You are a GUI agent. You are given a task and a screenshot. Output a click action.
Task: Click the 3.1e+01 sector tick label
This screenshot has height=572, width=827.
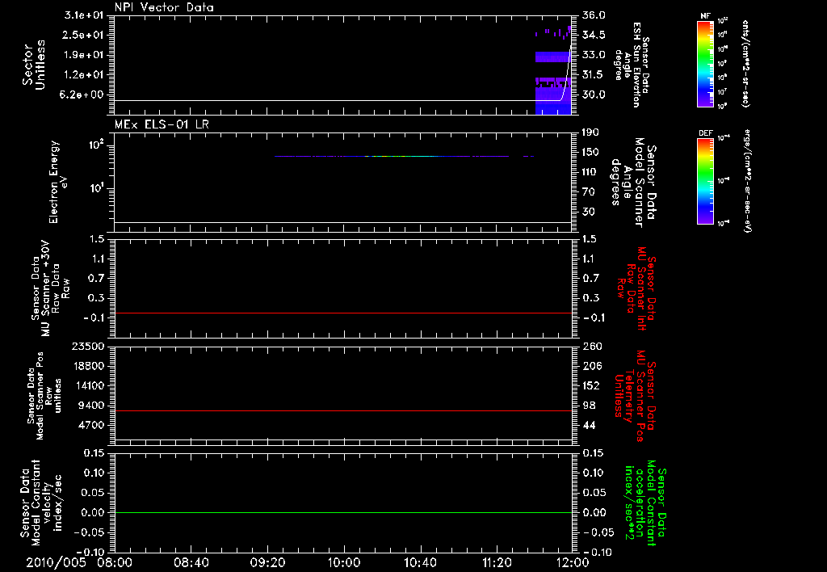tap(84, 15)
